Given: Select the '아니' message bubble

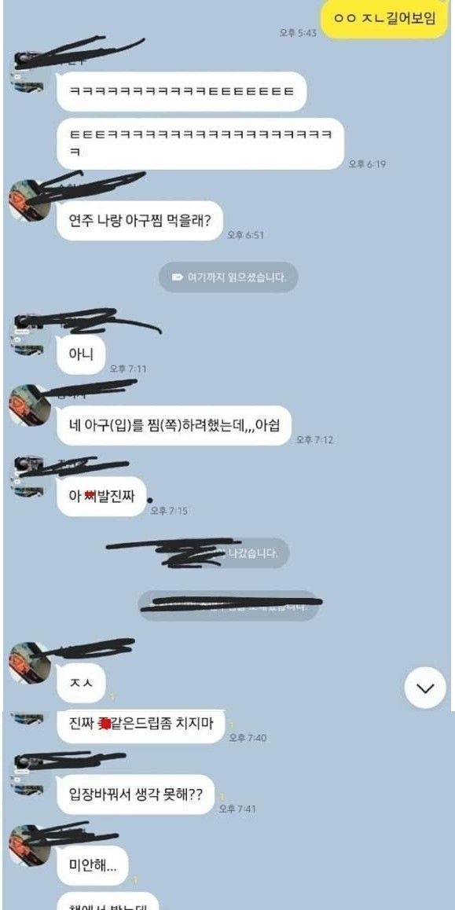Looking at the screenshot, I should pyautogui.click(x=81, y=354).
